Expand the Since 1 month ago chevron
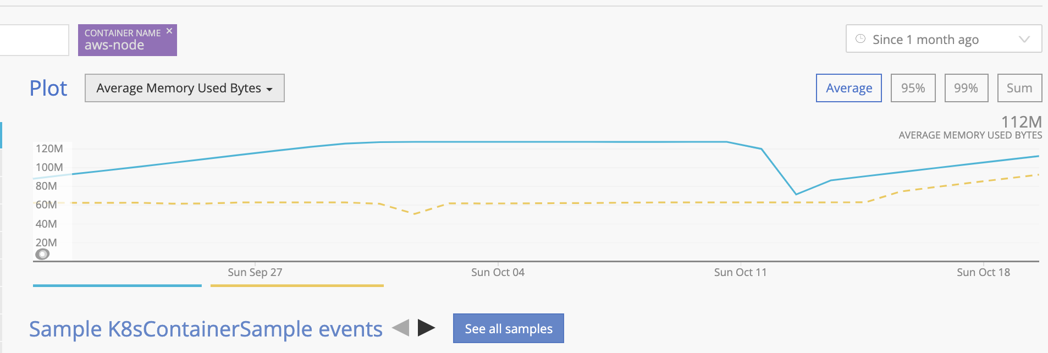 pyautogui.click(x=1024, y=39)
